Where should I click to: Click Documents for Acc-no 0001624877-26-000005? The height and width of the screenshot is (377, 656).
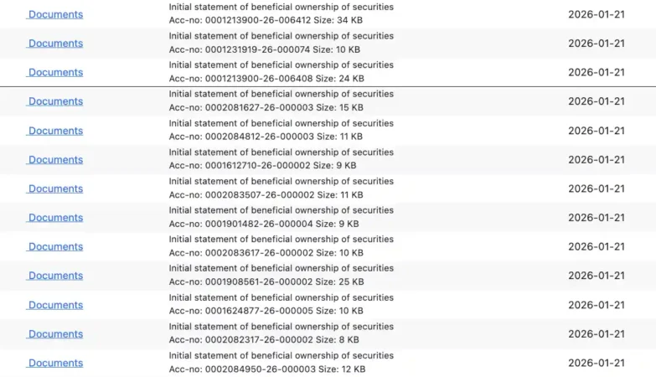[55, 305]
